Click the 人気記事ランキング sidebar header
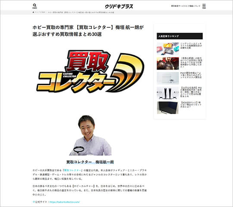 click(x=179, y=36)
